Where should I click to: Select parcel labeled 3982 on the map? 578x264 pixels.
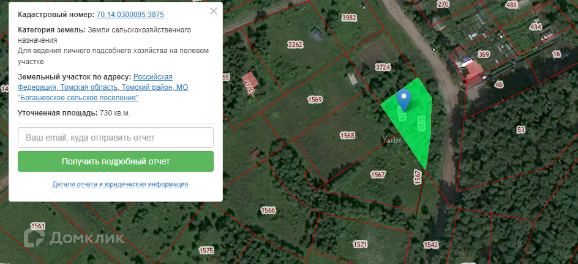click(x=349, y=18)
